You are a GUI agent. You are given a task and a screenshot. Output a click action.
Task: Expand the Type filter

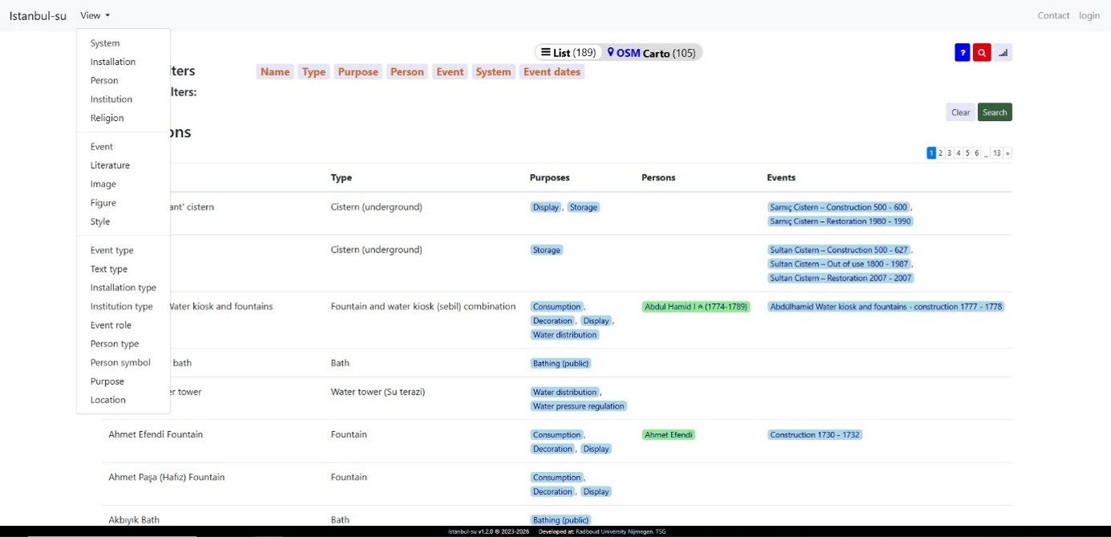314,72
